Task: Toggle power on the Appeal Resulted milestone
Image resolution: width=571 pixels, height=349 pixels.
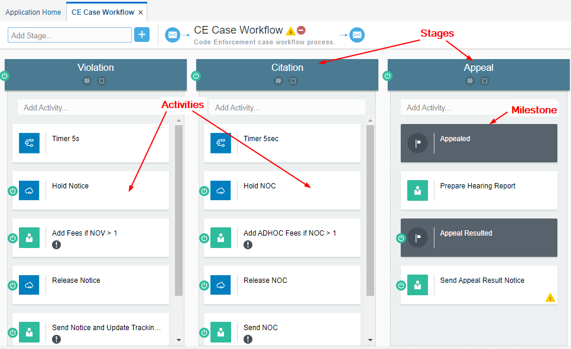Action: 401,237
